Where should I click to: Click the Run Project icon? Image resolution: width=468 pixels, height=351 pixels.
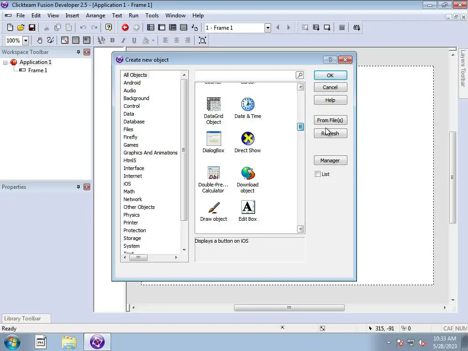point(305,27)
